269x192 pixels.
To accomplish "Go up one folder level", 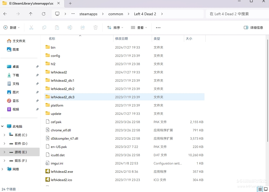I will (x=31, y=14).
